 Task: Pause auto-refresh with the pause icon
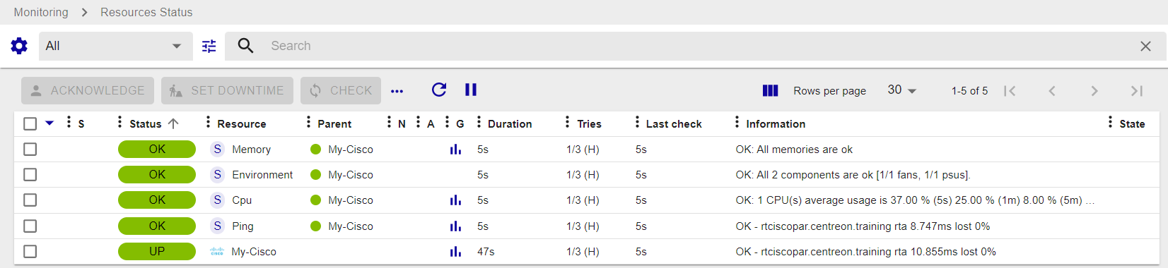tap(471, 90)
